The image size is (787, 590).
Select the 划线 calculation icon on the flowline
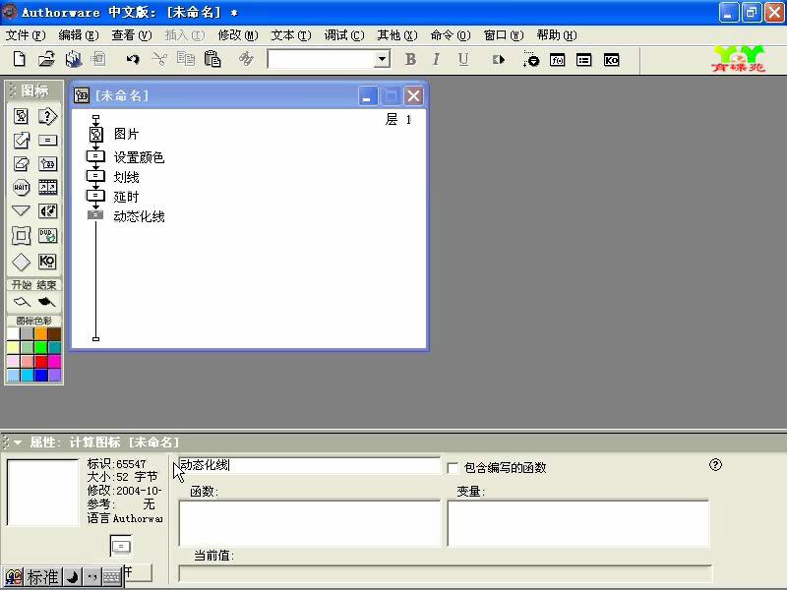click(95, 176)
